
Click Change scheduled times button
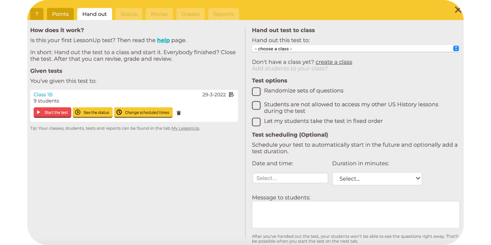tap(143, 112)
